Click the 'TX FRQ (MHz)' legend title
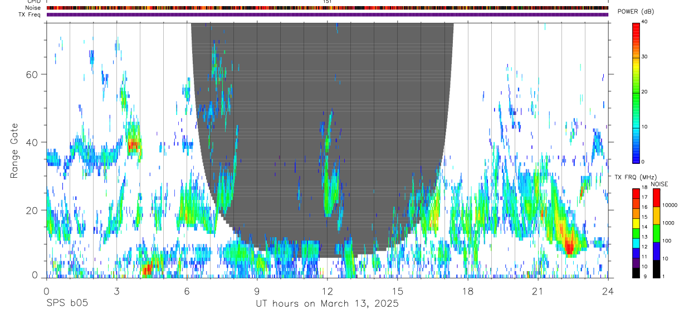This screenshot has width=684, height=315. [x=635, y=177]
